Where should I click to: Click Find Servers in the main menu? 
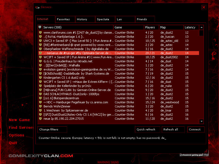coord(21,128)
